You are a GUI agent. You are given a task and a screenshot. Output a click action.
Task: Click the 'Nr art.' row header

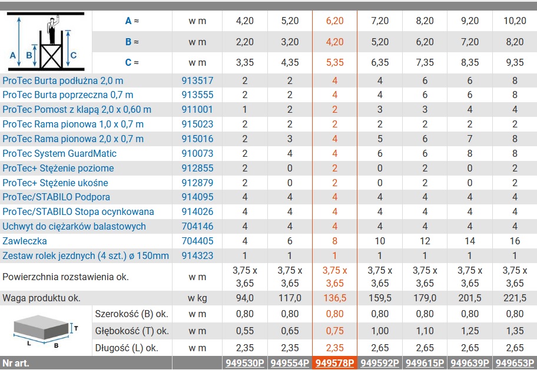[x=16, y=363]
